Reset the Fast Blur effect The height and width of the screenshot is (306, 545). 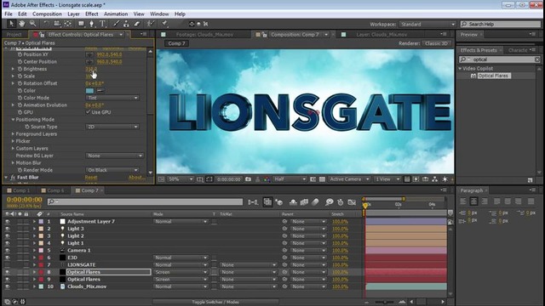pos(91,178)
